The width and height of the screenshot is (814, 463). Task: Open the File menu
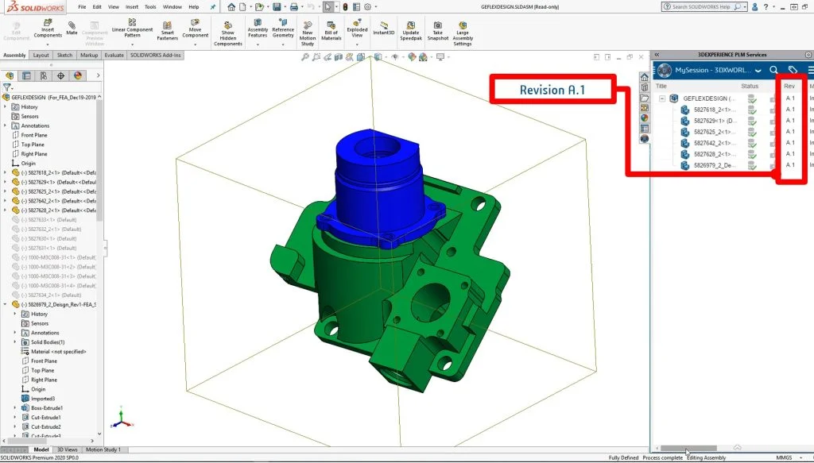(82, 7)
